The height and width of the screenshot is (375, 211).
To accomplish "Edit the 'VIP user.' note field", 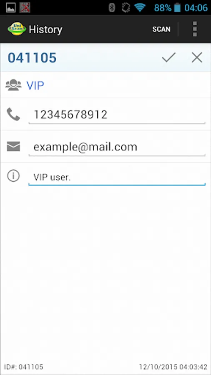I will click(x=117, y=177).
